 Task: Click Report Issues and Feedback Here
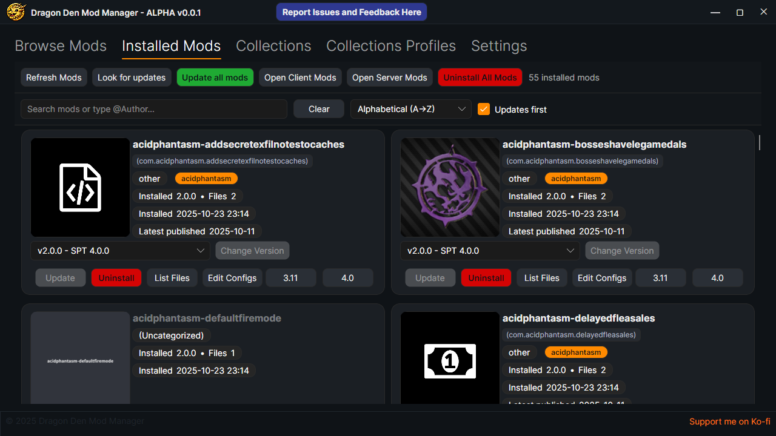(352, 12)
